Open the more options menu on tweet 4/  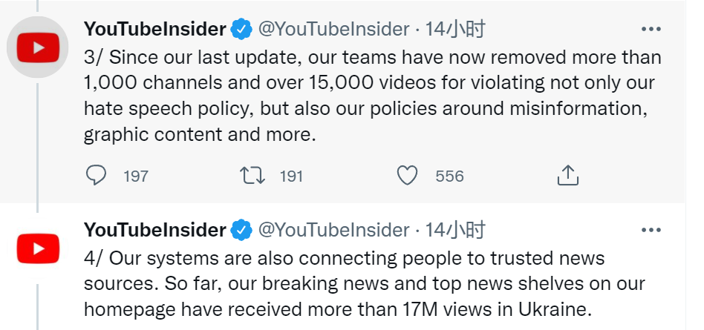[651, 230]
